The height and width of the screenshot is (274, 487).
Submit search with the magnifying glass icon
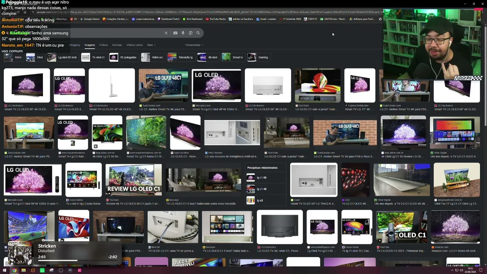[x=198, y=33]
